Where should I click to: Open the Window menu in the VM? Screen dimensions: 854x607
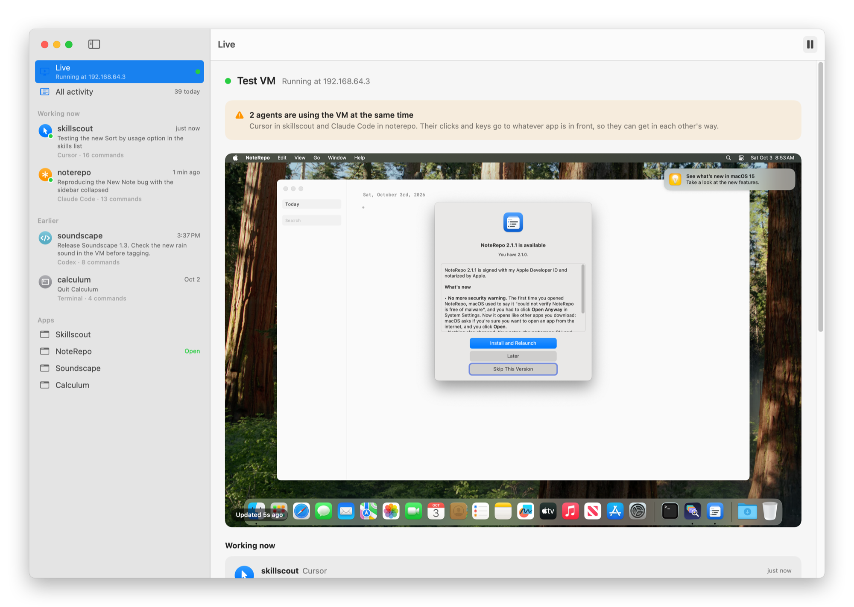pos(337,158)
